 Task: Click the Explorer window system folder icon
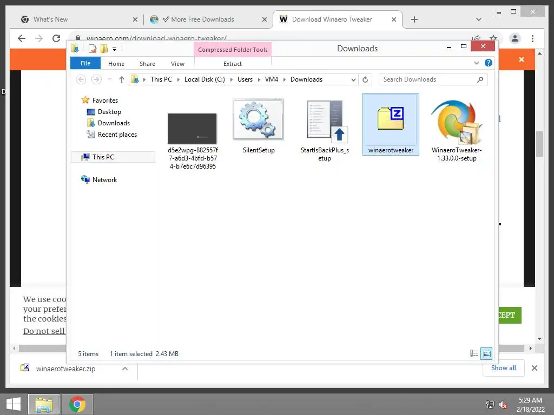(x=75, y=48)
